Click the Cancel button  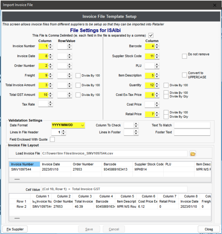tap(114, 229)
